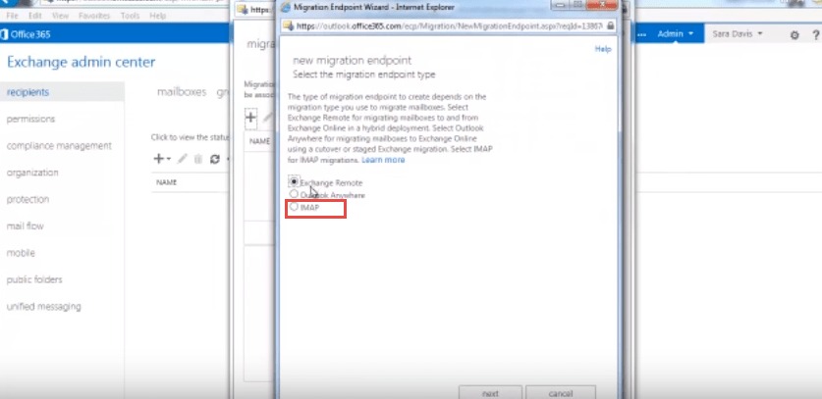Click the plus icon in migration window
This screenshot has width=822, height=399.
[x=250, y=118]
